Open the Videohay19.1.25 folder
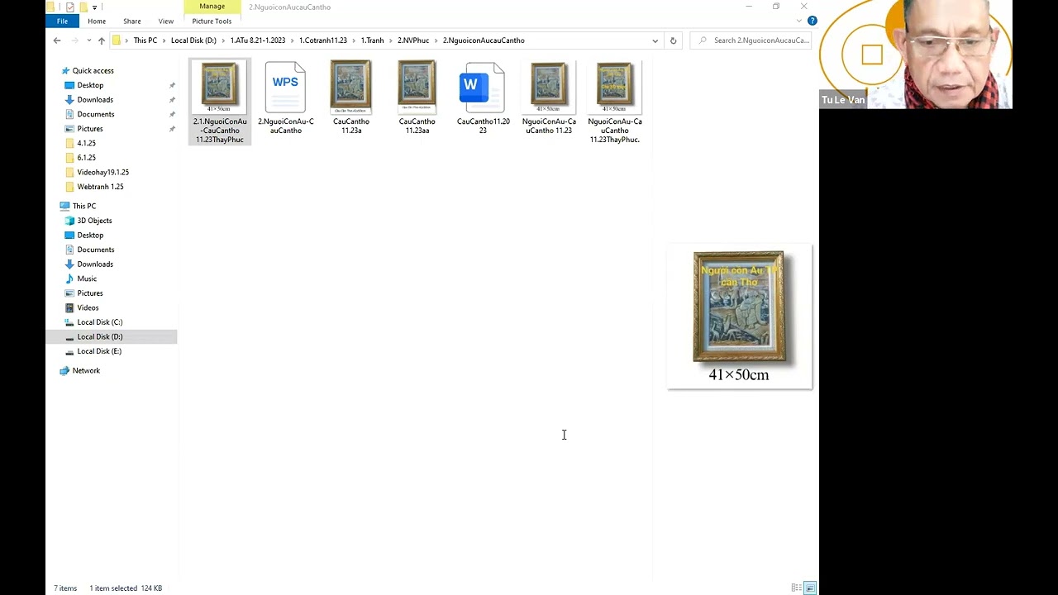This screenshot has width=1058, height=595. tap(102, 172)
